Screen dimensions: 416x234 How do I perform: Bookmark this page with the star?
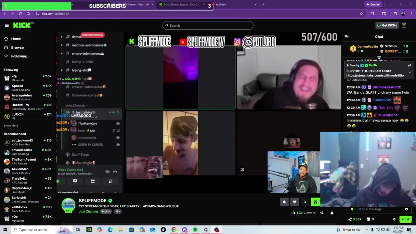click(361, 14)
